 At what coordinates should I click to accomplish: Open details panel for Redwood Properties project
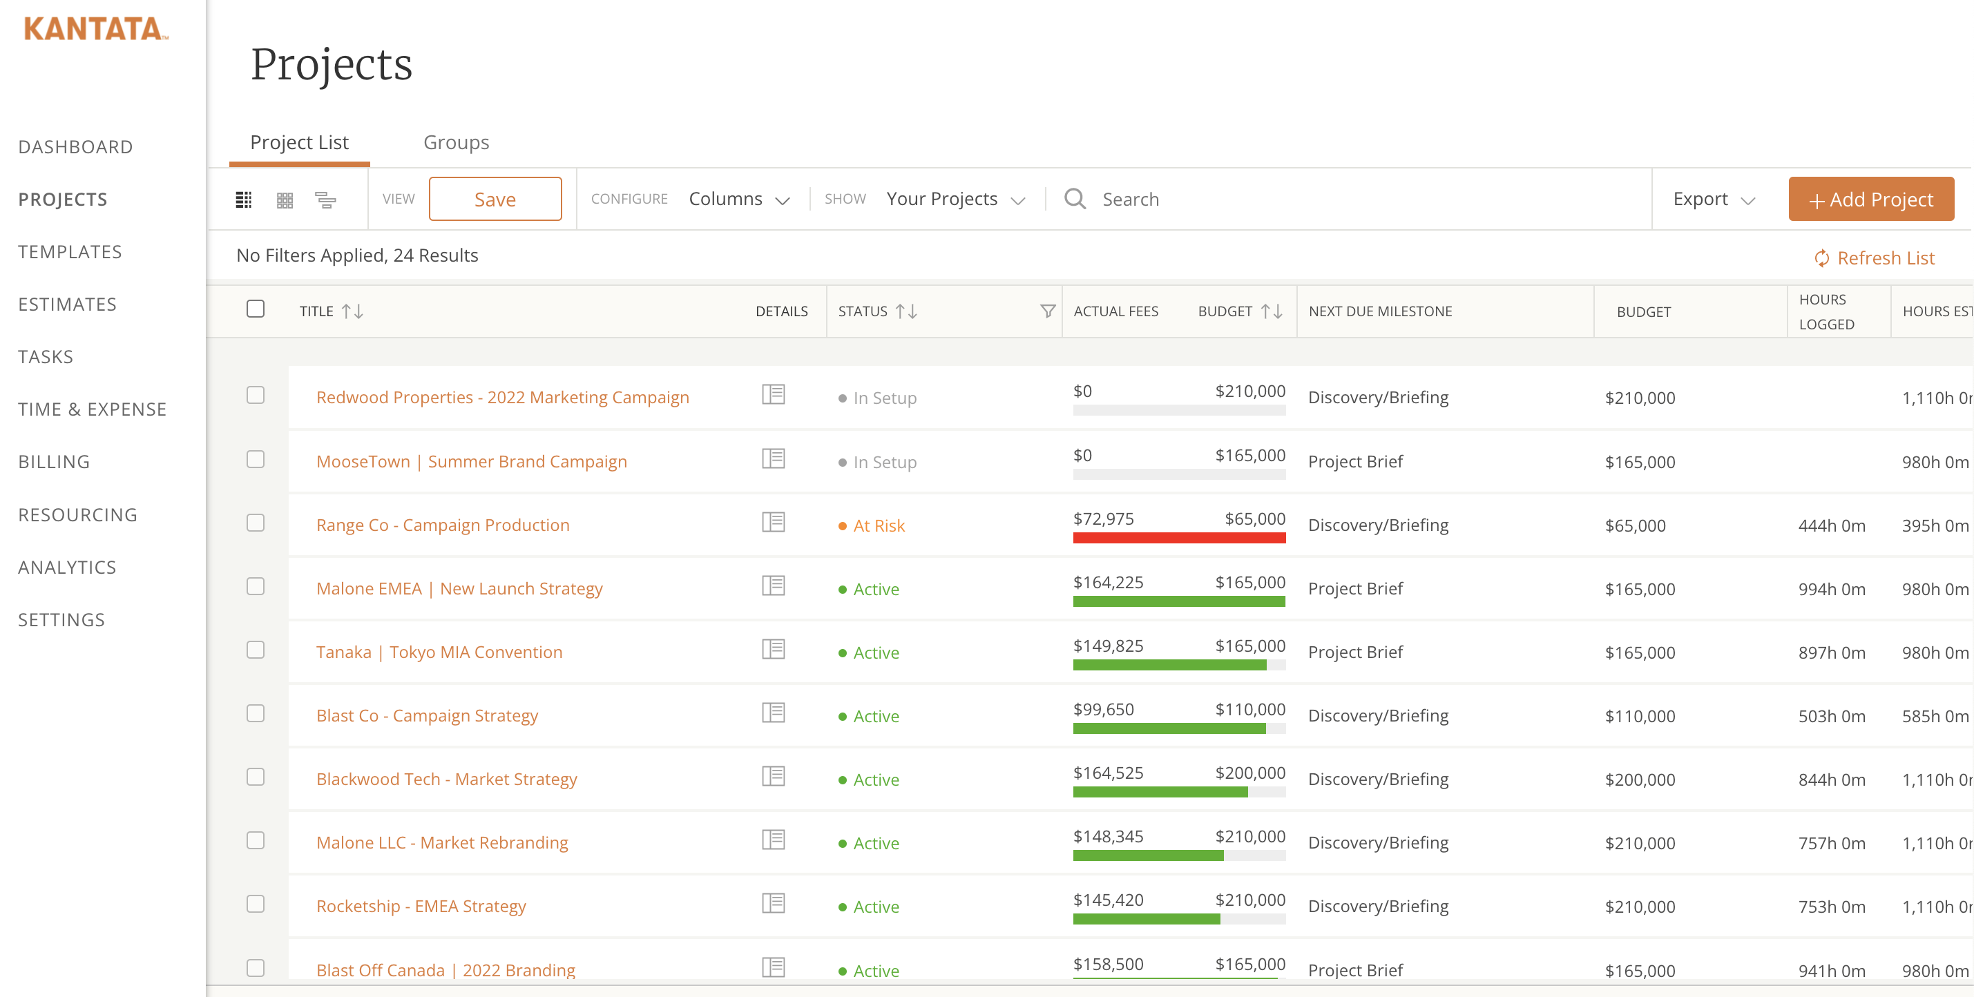(x=772, y=395)
